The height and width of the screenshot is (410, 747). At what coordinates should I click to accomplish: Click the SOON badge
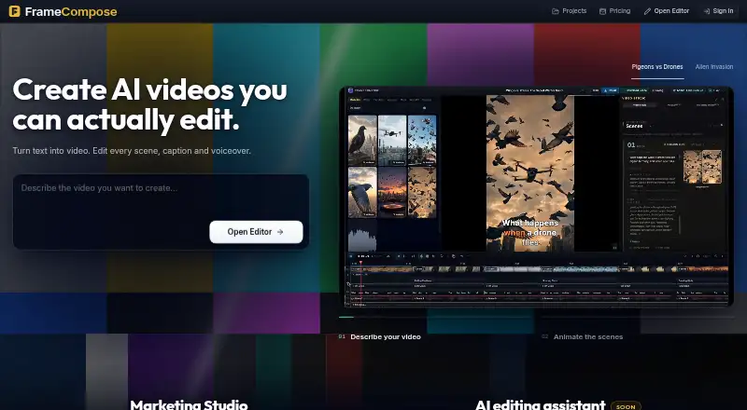(626, 406)
